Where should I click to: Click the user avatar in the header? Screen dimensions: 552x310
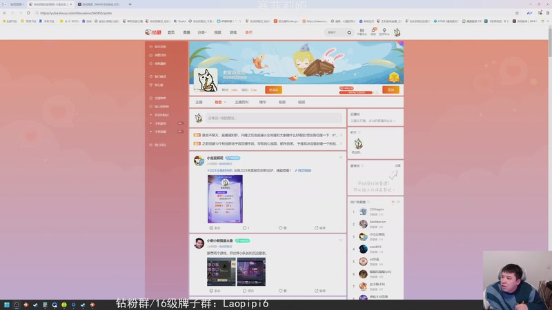click(397, 32)
